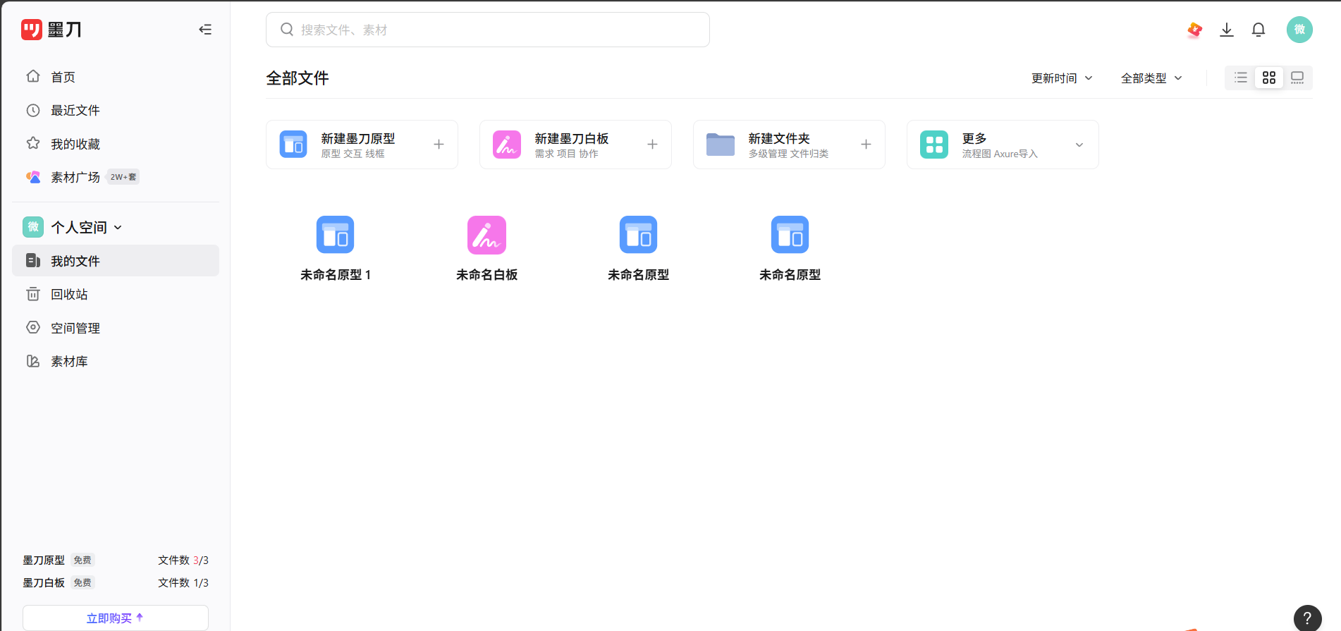Switch to list view layout
1341x631 pixels.
tap(1241, 78)
